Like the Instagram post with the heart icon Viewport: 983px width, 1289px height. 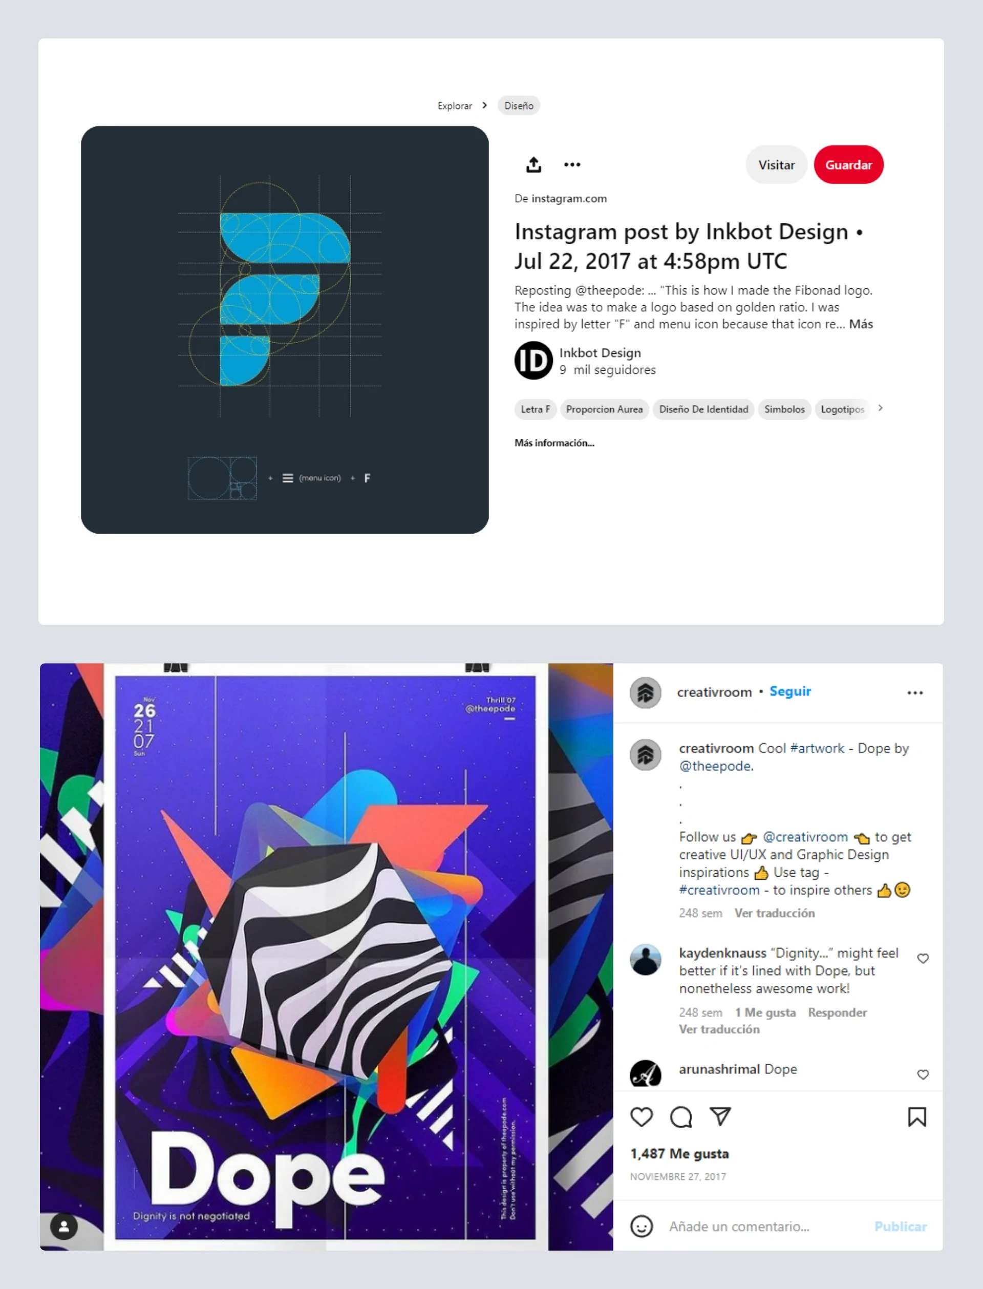642,1117
